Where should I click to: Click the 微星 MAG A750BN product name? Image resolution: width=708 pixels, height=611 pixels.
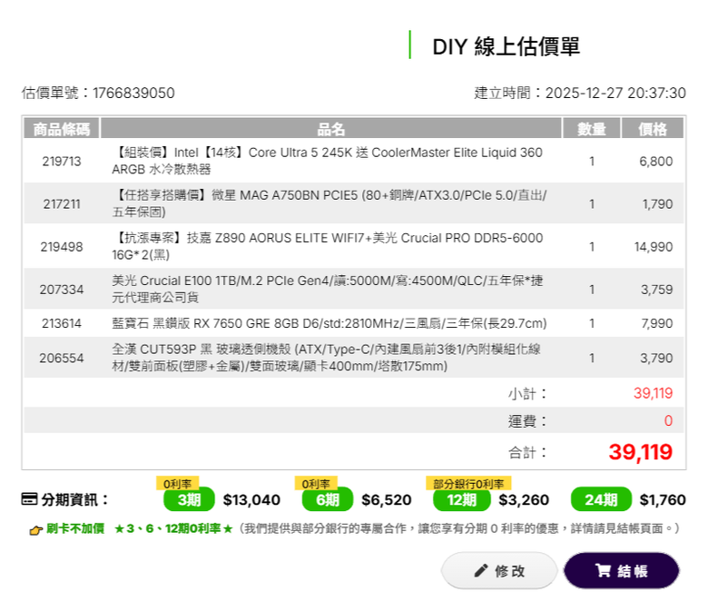tap(329, 203)
